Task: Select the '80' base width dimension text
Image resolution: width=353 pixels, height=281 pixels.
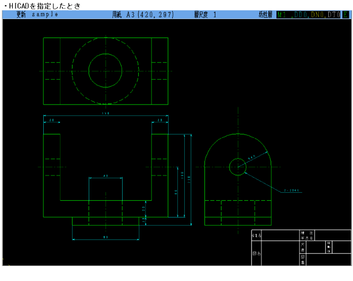Action: [105, 237]
